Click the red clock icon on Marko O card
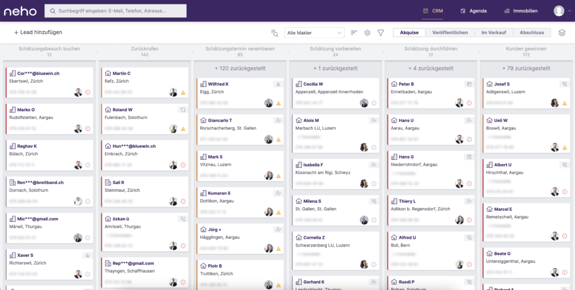The width and height of the screenshot is (575, 290). pyautogui.click(x=87, y=129)
